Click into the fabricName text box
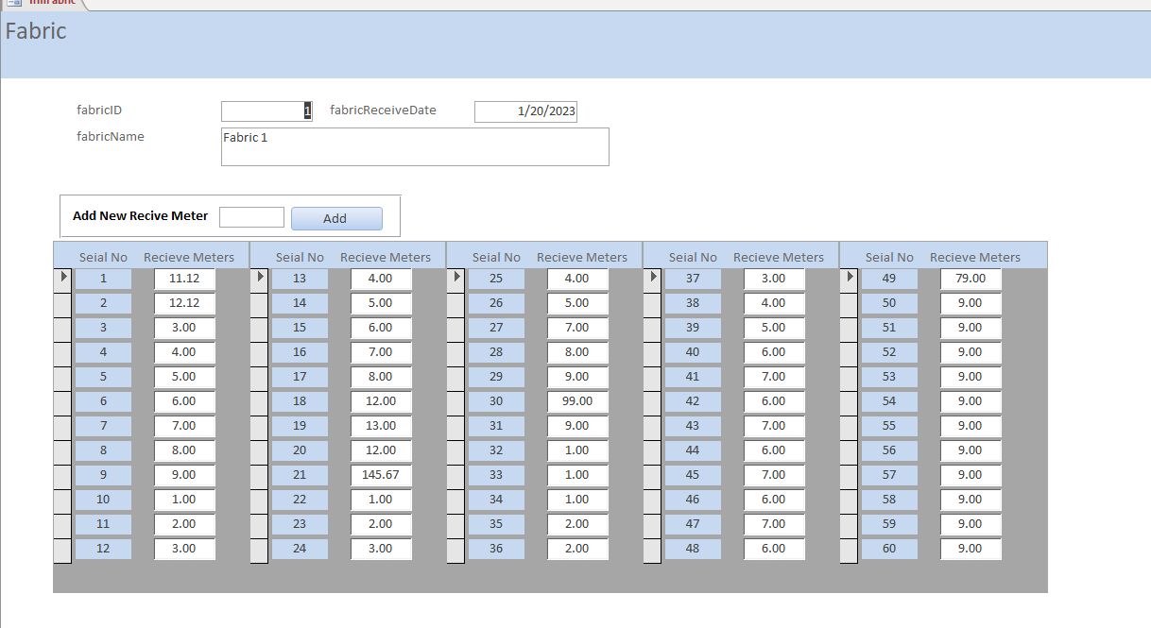This screenshot has height=628, width=1151. 415,146
